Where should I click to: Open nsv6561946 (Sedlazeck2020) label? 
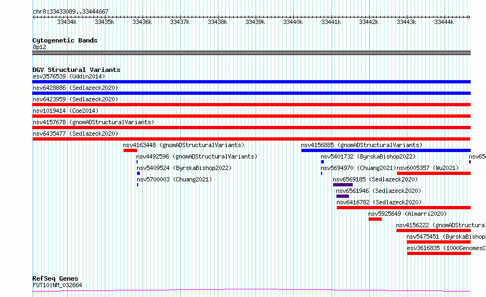coord(378,191)
